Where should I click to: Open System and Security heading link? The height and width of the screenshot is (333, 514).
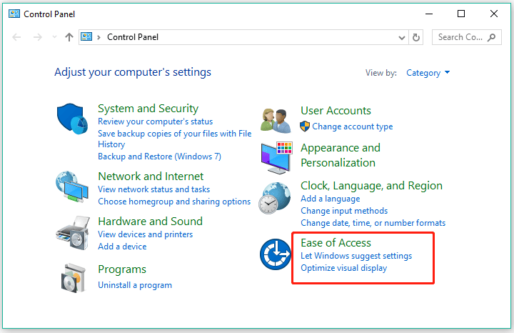[x=148, y=109]
